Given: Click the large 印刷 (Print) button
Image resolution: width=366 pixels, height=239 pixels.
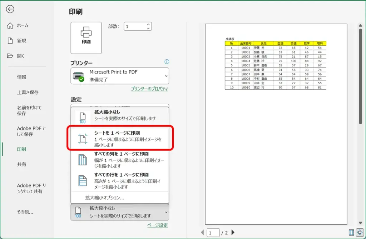Looking at the screenshot, I should 86,38.
